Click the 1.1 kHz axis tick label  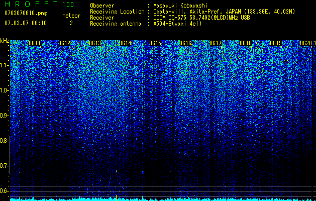[4, 65]
